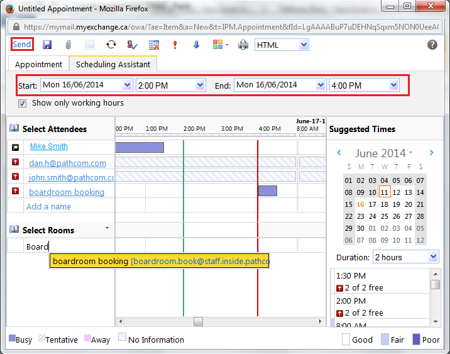Click the green meeting start marker line
This screenshot has height=354, width=450.
point(184,228)
